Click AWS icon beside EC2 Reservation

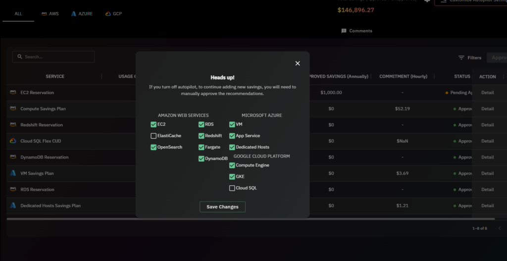coord(13,92)
